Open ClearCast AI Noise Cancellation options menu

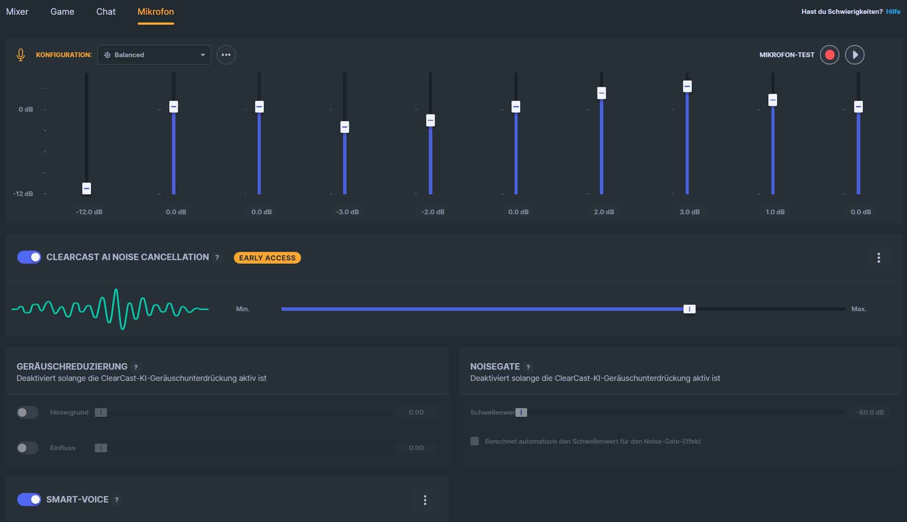coord(878,258)
